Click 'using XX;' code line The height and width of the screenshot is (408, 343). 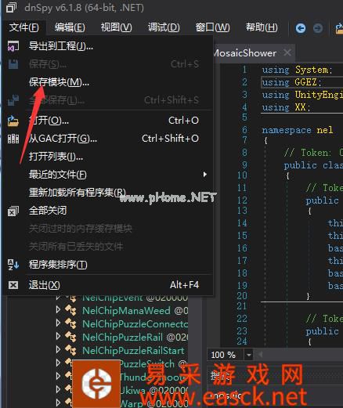coord(286,107)
